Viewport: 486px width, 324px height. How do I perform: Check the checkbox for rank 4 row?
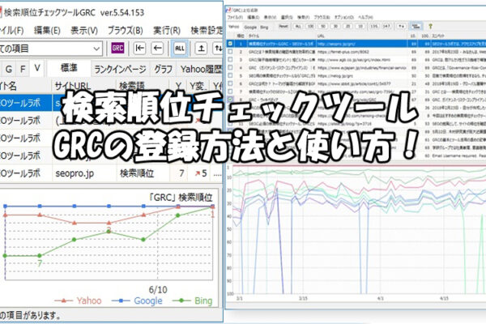click(x=230, y=67)
